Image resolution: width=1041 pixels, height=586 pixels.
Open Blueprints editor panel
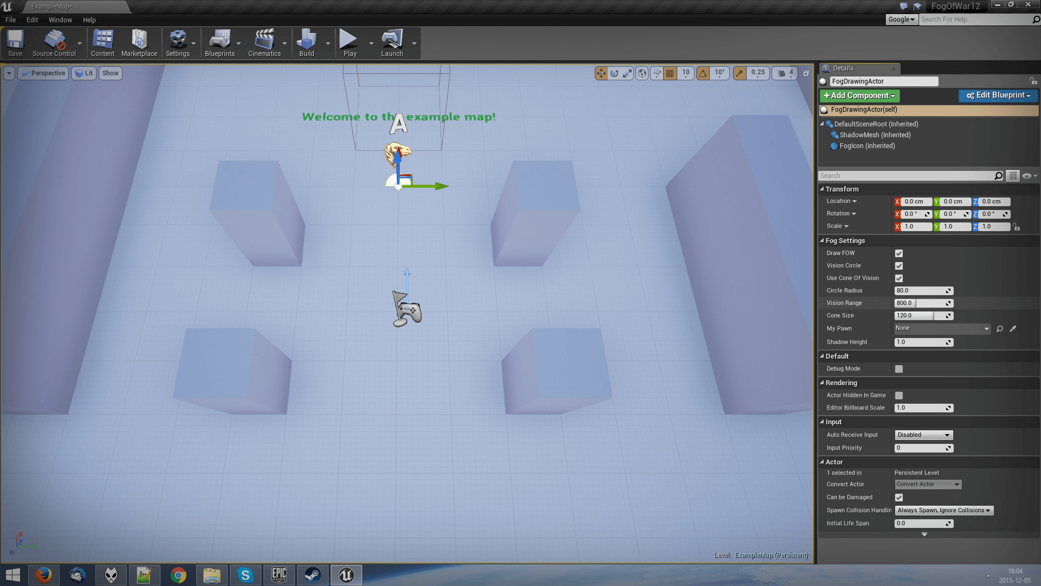point(220,43)
